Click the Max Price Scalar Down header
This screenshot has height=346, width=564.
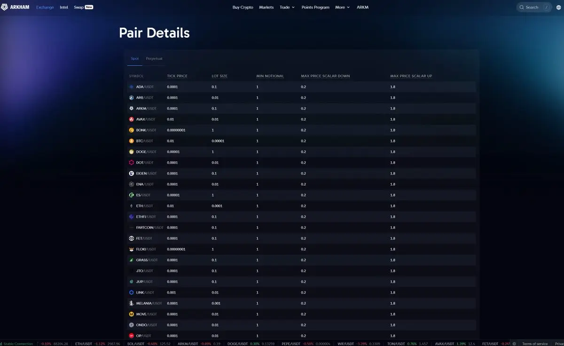tap(325, 76)
